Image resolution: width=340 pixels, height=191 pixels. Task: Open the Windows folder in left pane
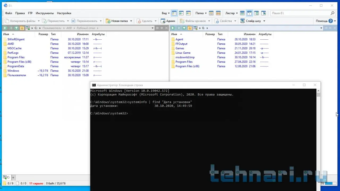click(x=13, y=71)
